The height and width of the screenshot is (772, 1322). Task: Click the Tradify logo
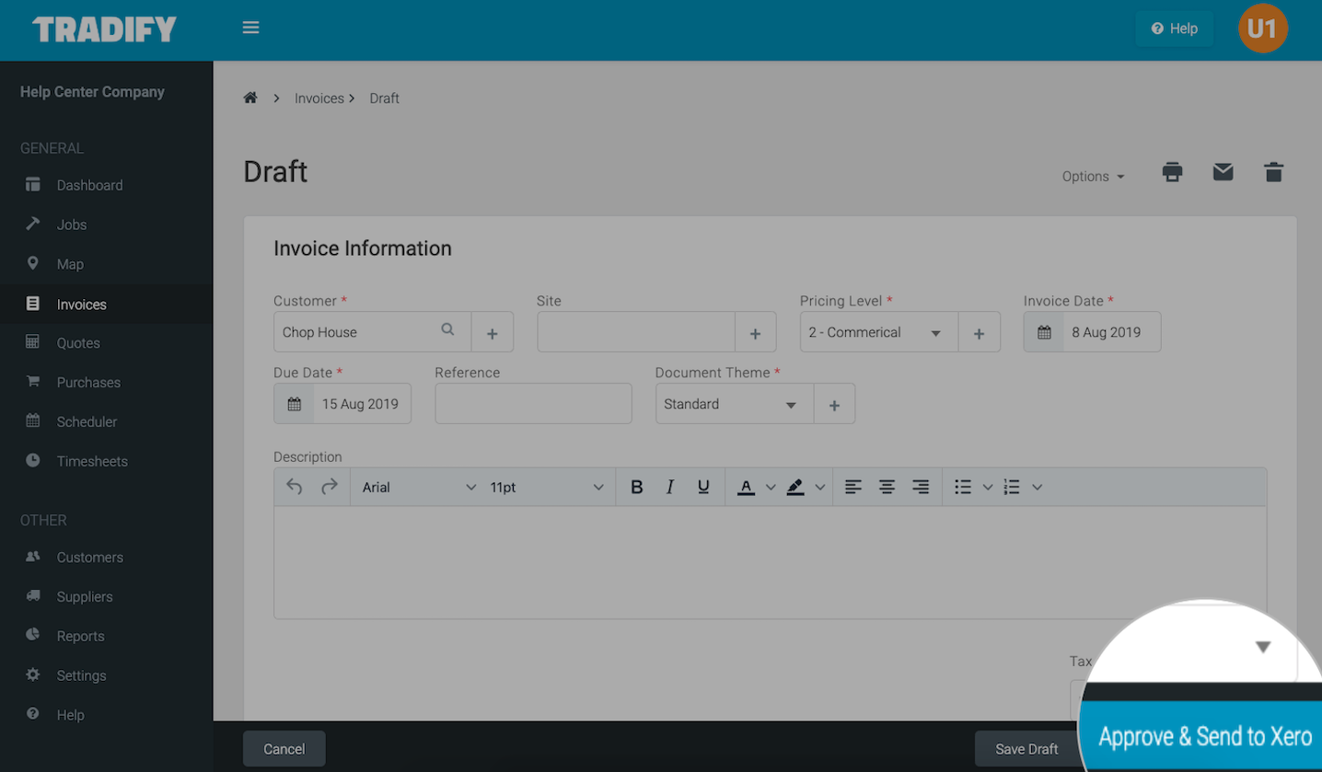tap(104, 29)
